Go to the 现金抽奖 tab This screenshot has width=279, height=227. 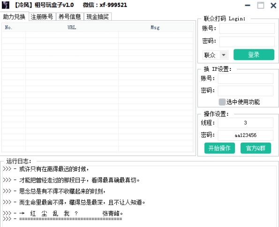(x=98, y=17)
